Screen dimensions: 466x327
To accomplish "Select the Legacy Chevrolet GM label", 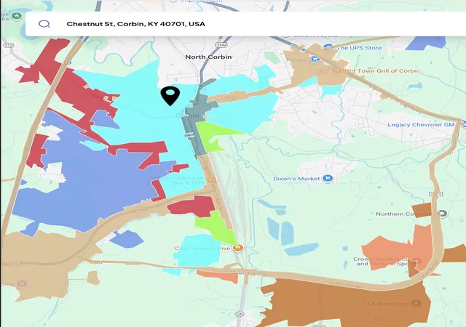I will [x=421, y=125].
